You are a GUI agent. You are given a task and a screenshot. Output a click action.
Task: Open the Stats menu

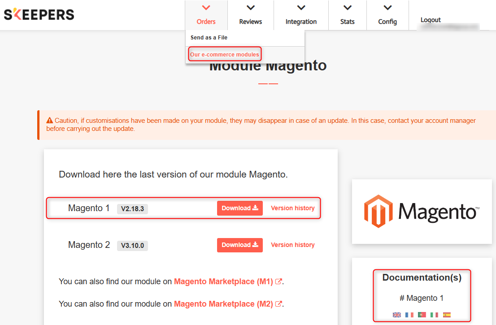coord(347,15)
